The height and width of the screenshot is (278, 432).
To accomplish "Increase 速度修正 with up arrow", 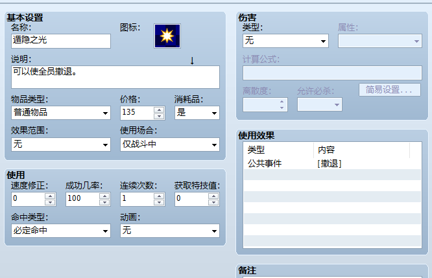I will tap(50, 196).
